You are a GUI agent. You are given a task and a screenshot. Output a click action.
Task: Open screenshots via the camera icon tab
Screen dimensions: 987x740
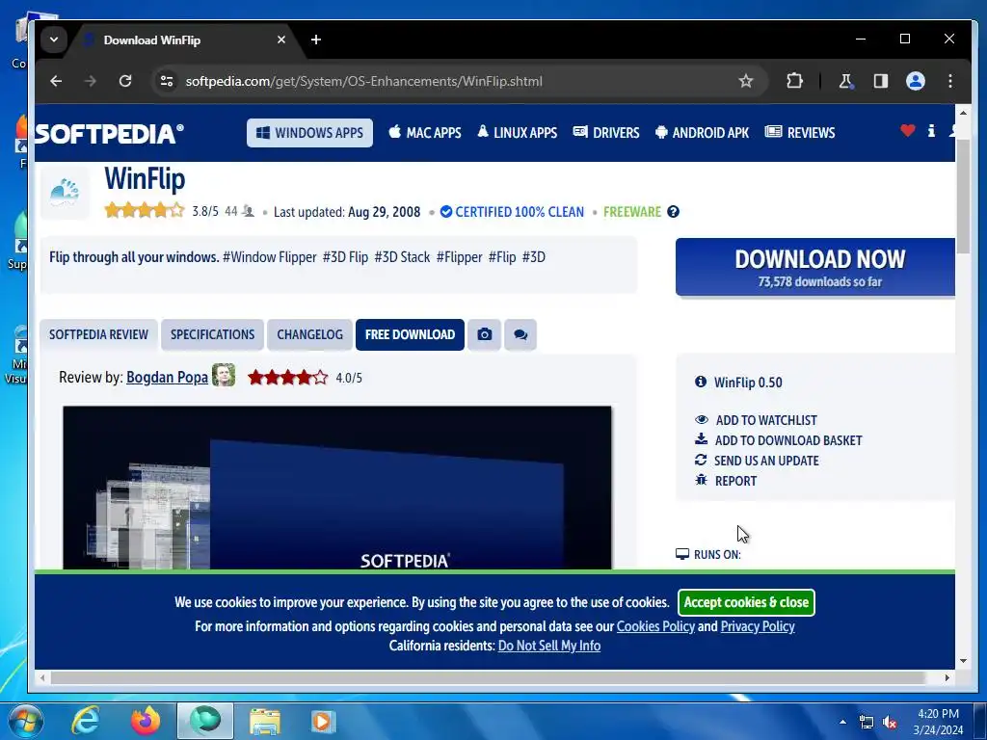[x=484, y=334]
